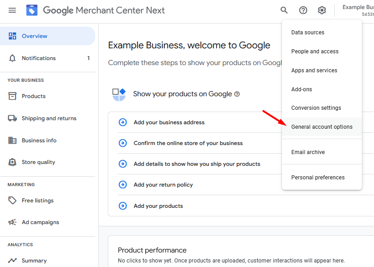
Task: Click the 'Example Business, welcome to Google' heading
Action: (189, 45)
